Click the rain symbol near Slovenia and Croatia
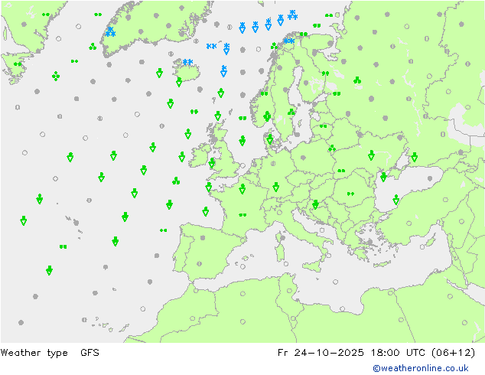Image resolution: width=485 pixels, height=375 pixels. coord(315,204)
